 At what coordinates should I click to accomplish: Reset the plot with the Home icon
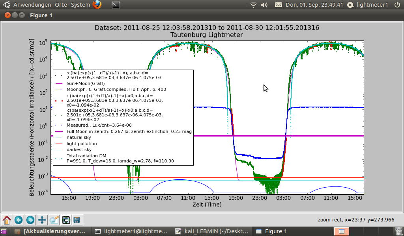pos(7,220)
